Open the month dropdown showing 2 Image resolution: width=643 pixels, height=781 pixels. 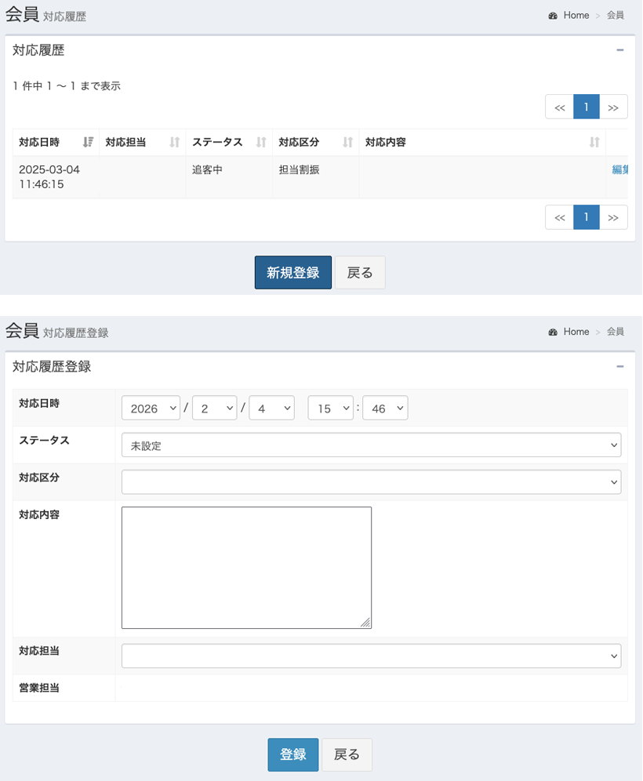(215, 408)
